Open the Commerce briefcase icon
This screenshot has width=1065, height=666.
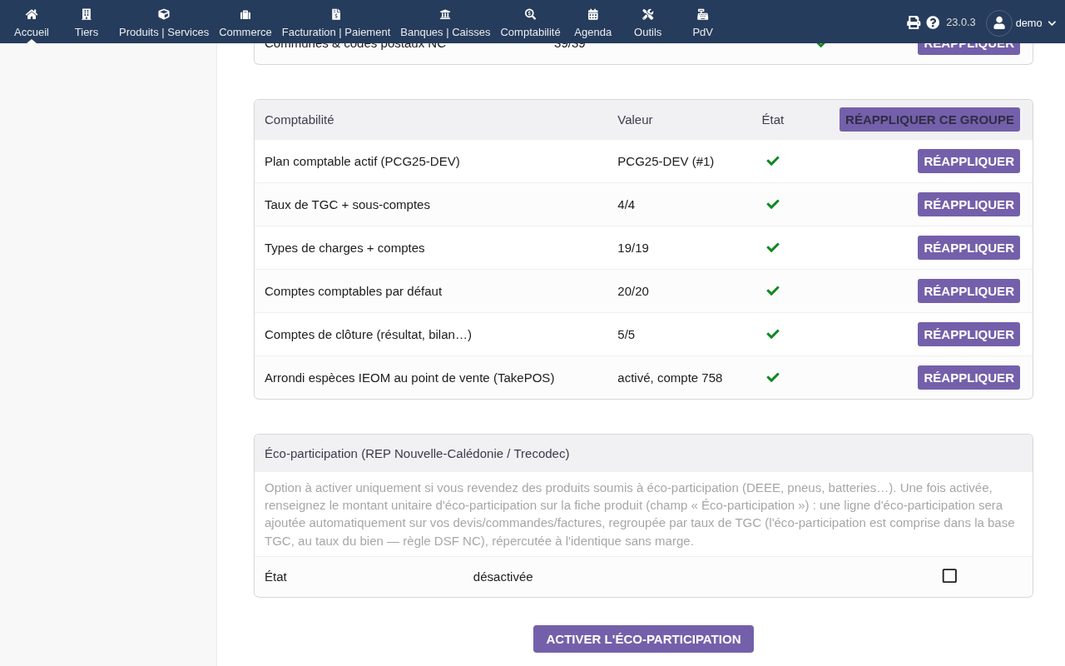click(x=245, y=14)
